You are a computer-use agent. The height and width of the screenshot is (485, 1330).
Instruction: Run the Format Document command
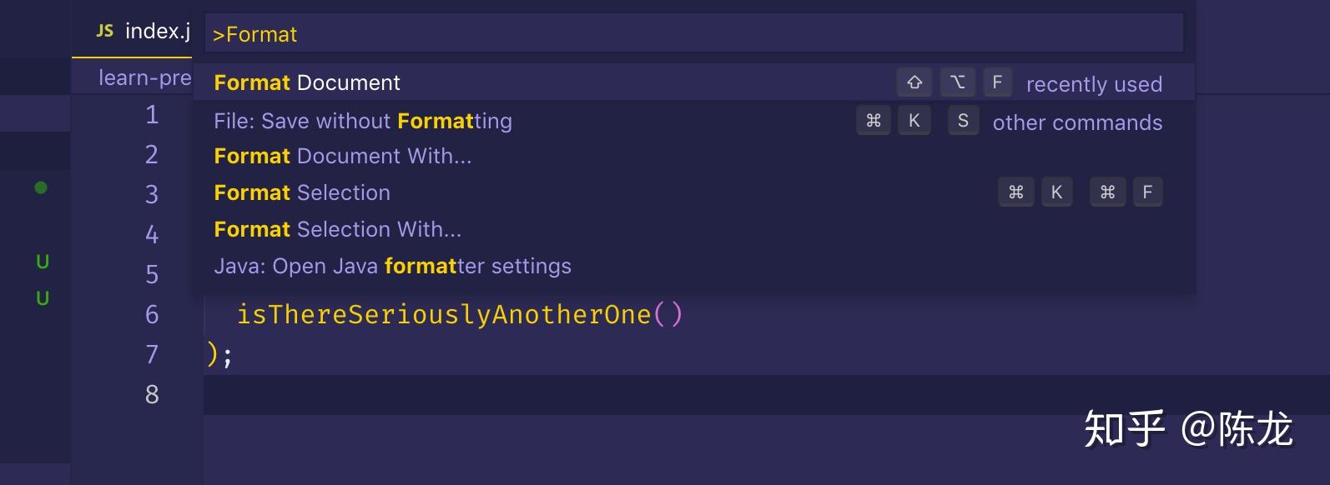pos(307,82)
